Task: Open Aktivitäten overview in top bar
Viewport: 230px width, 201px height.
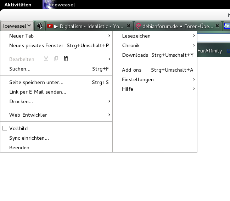Action: pyautogui.click(x=18, y=5)
